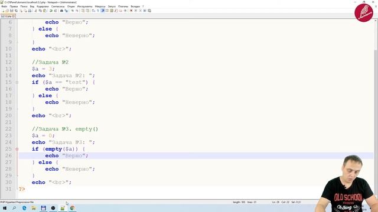
Task: Toggle word wrap in the toolbar
Action: coord(93,11)
